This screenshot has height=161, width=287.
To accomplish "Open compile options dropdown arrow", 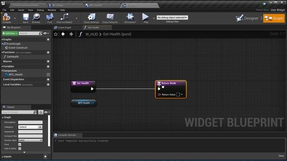I will 15,18.
